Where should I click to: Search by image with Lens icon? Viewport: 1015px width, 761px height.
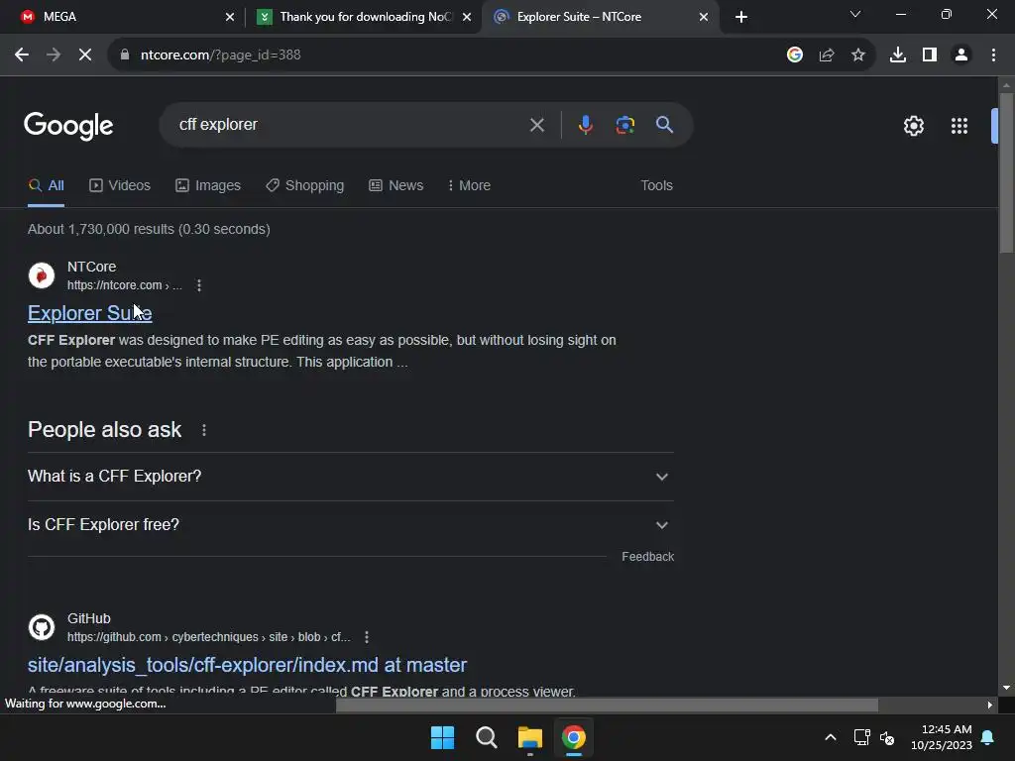tap(625, 124)
